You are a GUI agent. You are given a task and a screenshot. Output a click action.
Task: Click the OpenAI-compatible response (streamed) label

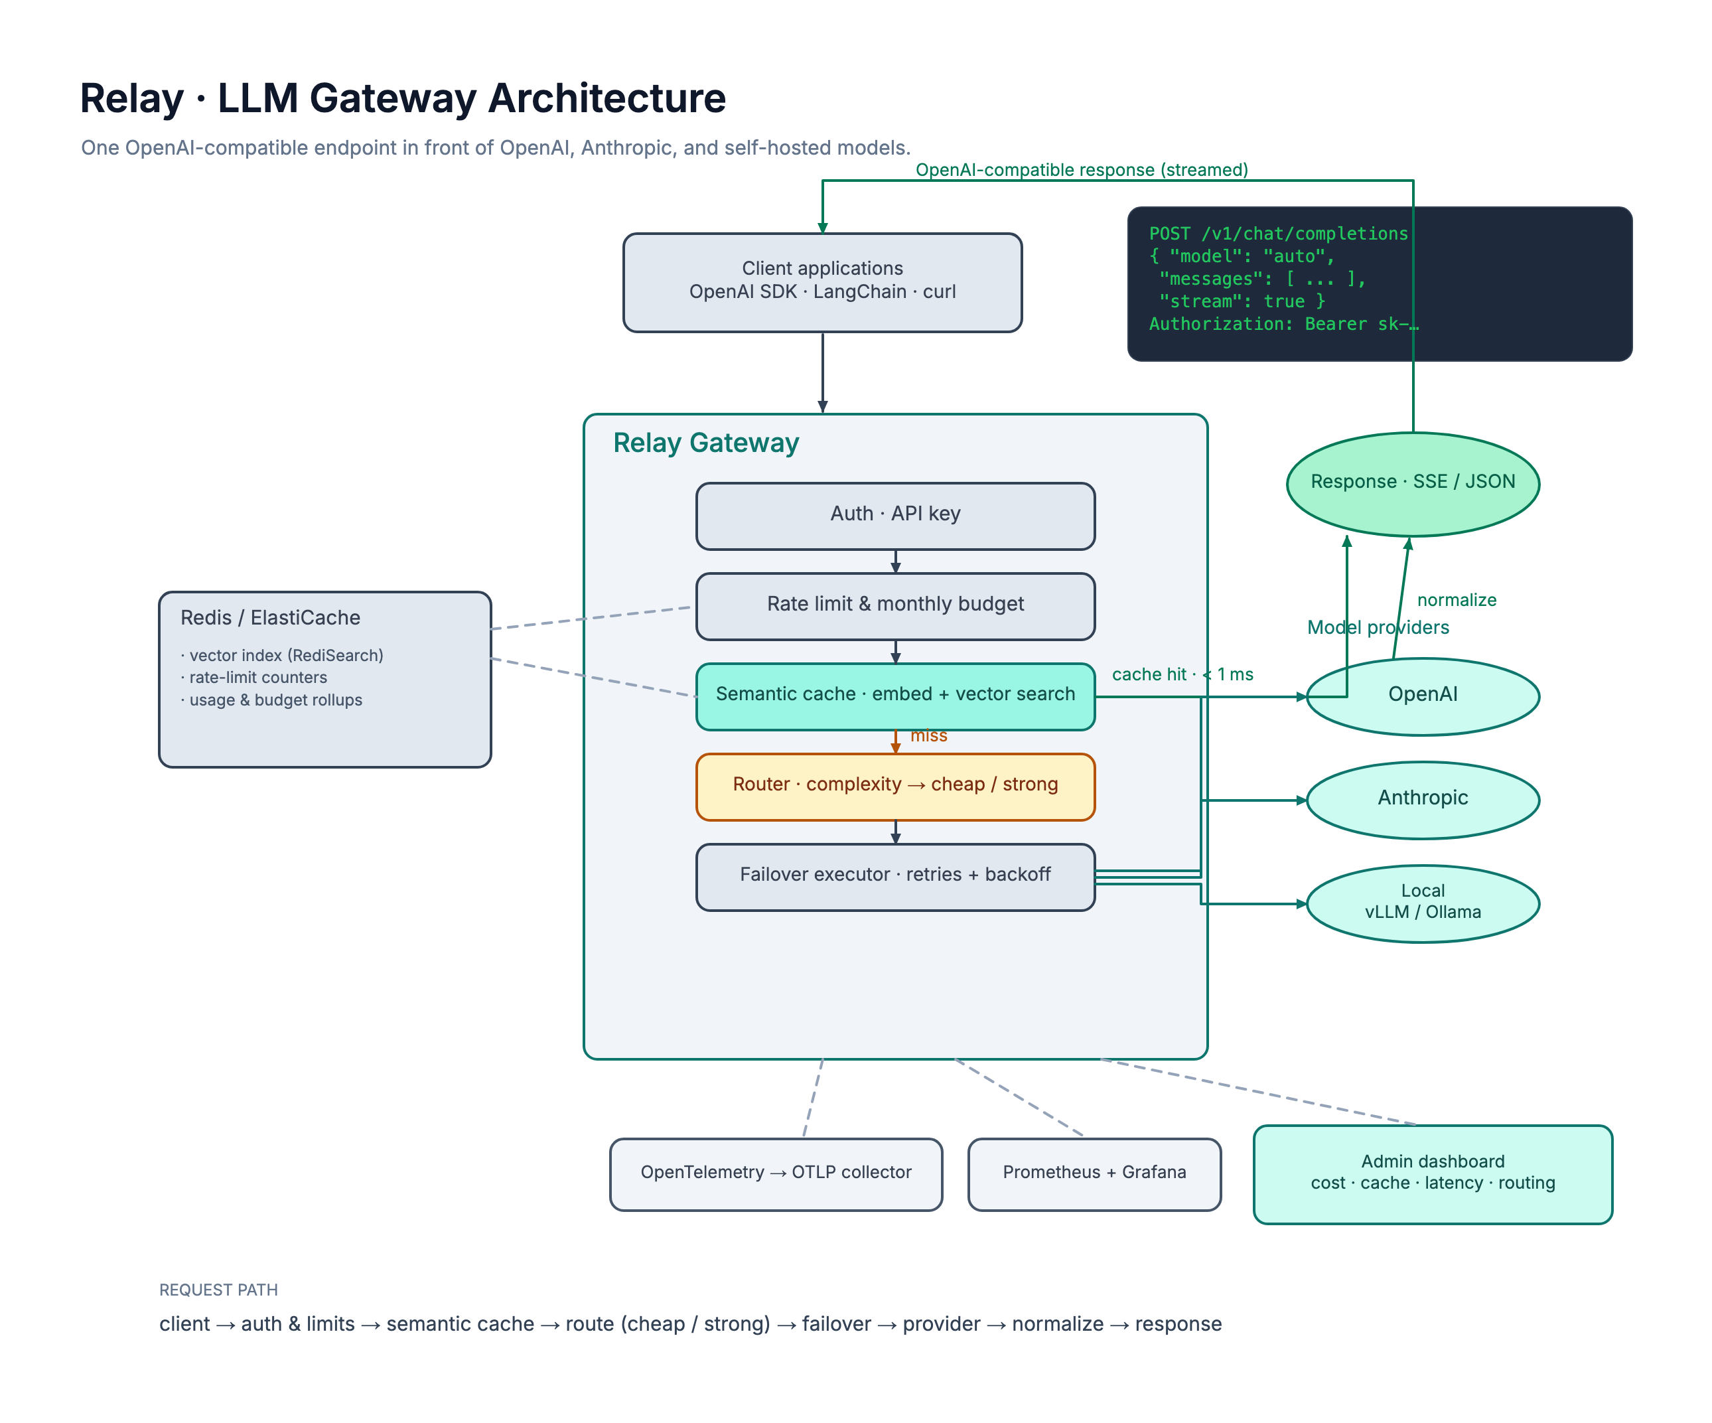pos(1082,170)
